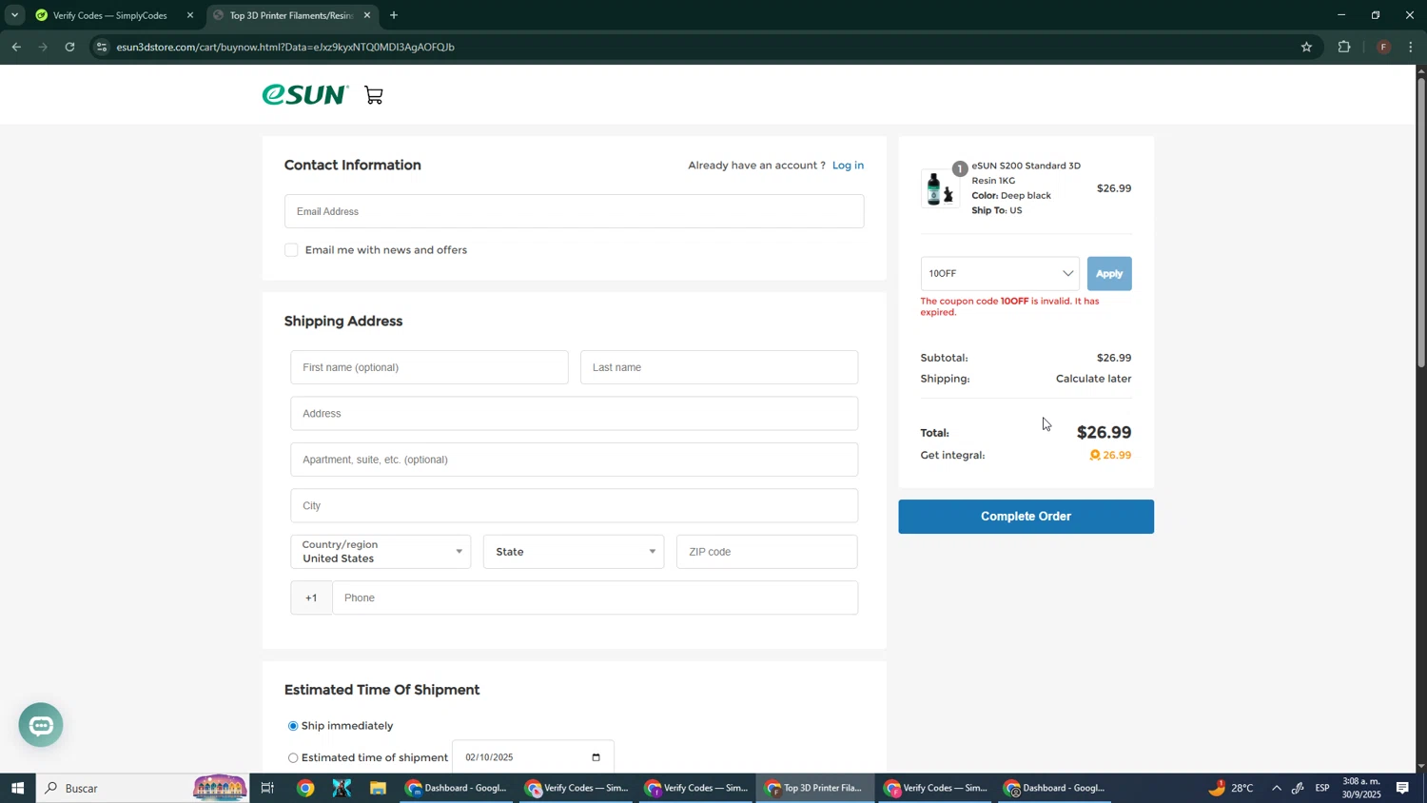Expand the coupon code dropdown arrow
This screenshot has height=803, width=1427.
click(1067, 274)
